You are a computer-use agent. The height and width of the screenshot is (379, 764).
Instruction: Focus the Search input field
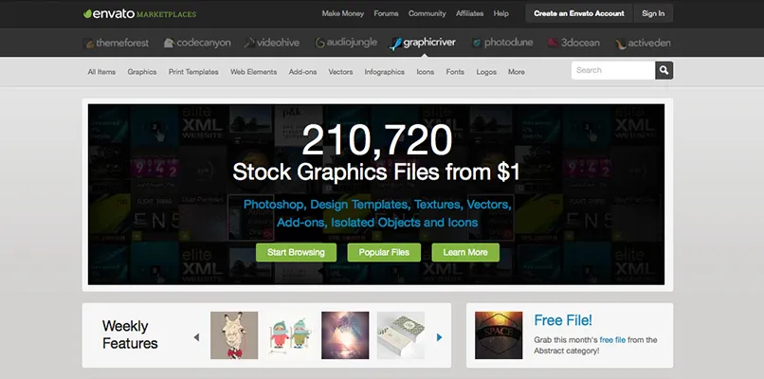(x=613, y=70)
